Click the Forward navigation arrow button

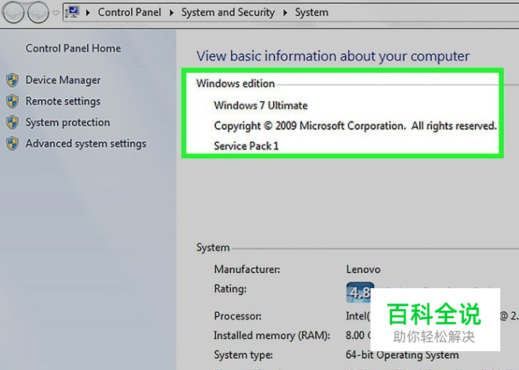(37, 13)
